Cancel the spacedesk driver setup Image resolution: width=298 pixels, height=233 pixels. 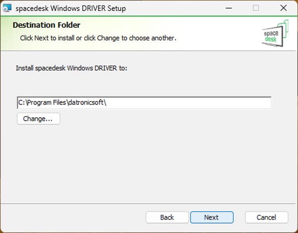(x=266, y=217)
